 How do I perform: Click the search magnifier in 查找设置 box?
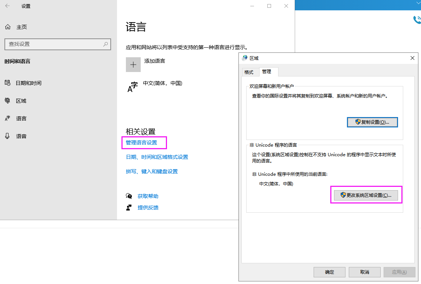click(x=106, y=44)
